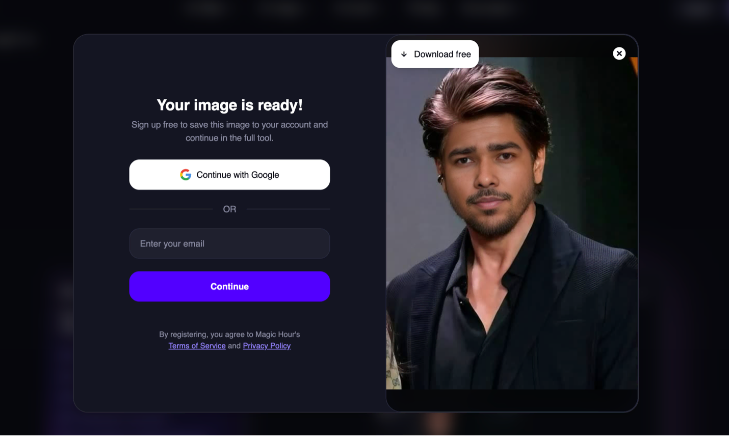Screen dimensions: 729x437
Task: Open the Terms of Service link
Action: (197, 346)
